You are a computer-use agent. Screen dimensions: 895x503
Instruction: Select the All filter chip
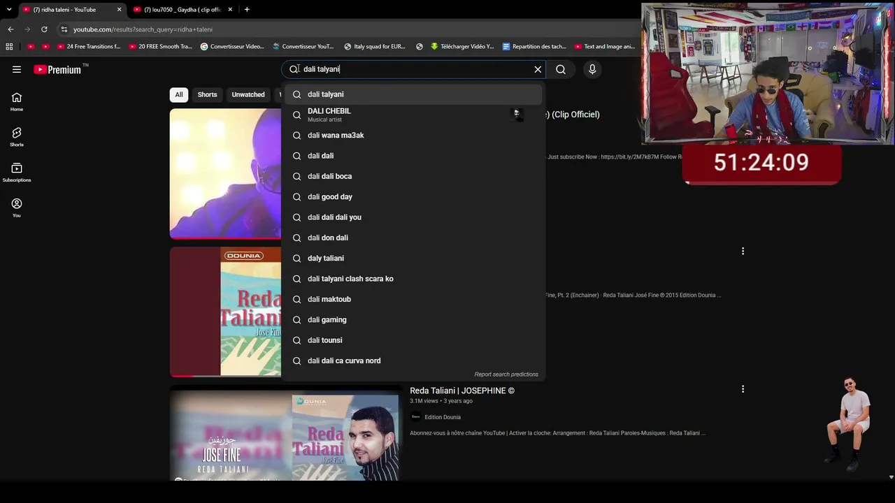tap(179, 95)
